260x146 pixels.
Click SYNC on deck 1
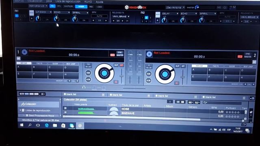click(x=120, y=52)
